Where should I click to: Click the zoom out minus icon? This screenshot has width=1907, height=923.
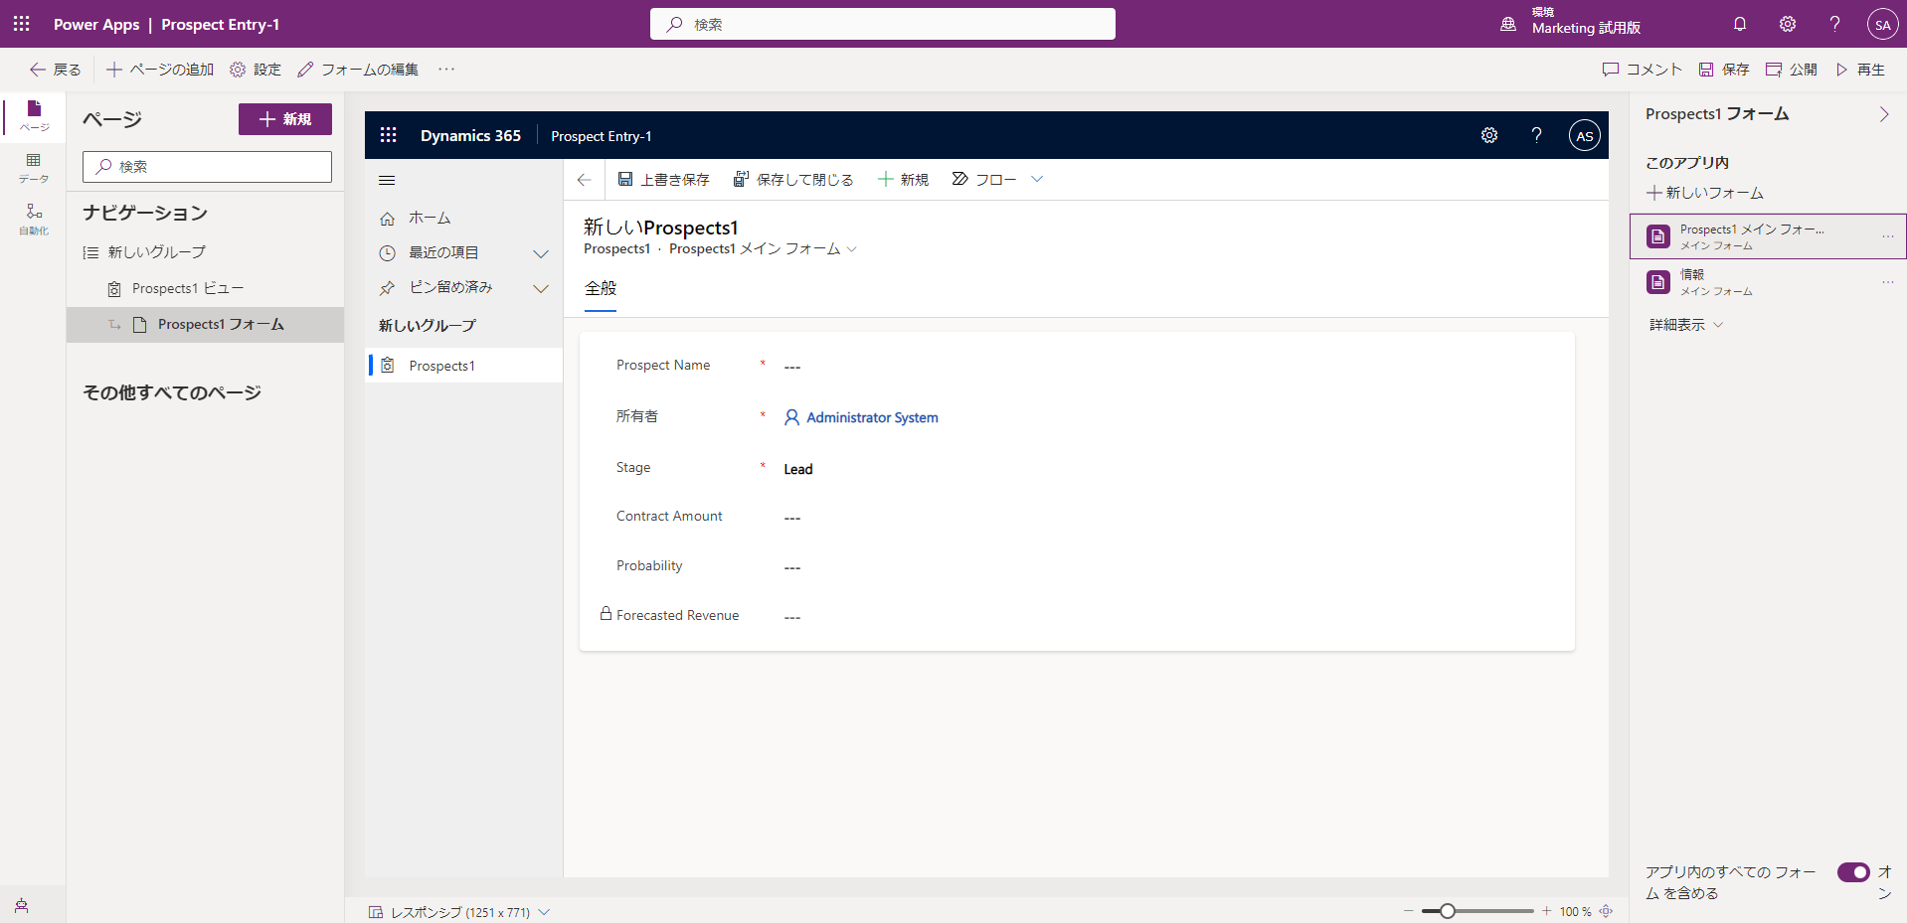1408,911
